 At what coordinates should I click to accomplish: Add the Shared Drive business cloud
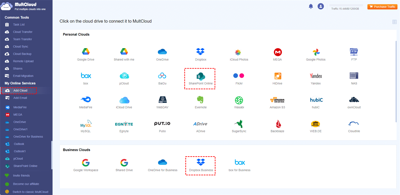(124, 165)
